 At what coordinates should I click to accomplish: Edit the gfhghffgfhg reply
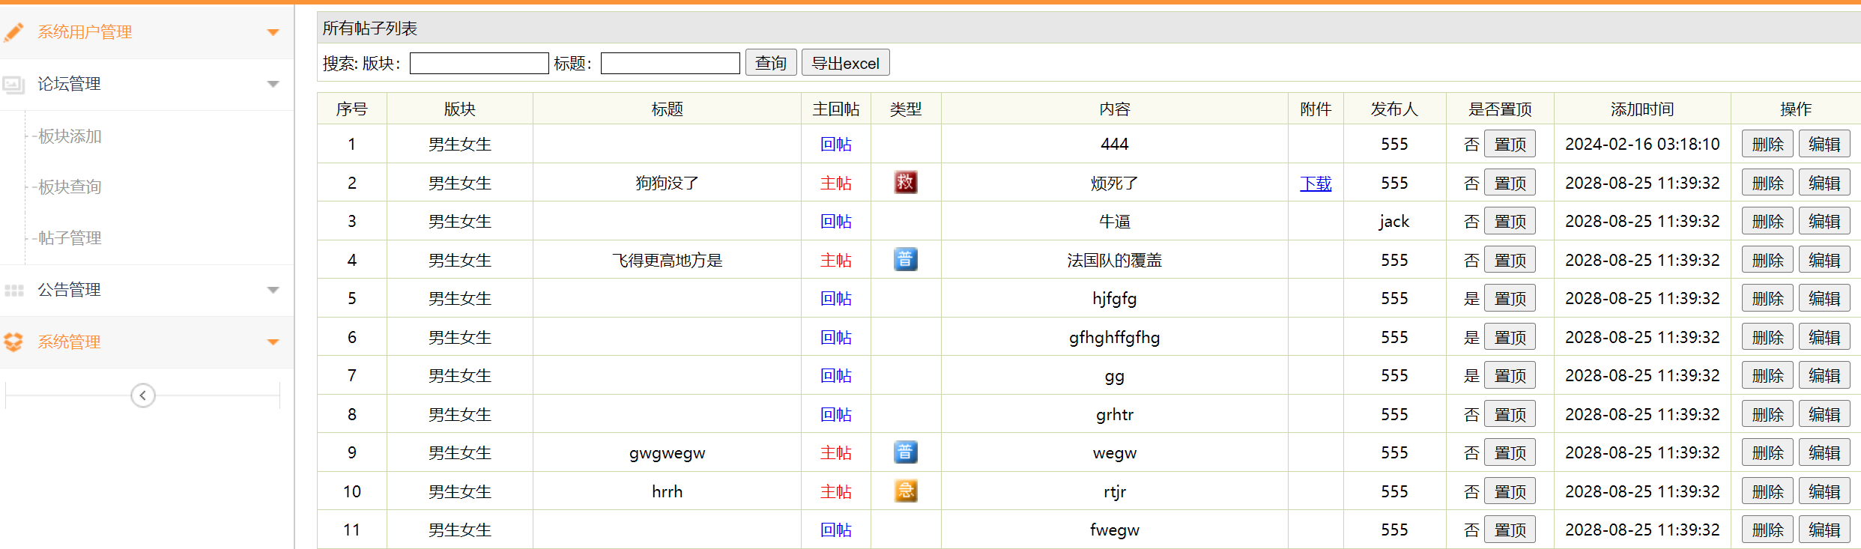tap(1824, 337)
